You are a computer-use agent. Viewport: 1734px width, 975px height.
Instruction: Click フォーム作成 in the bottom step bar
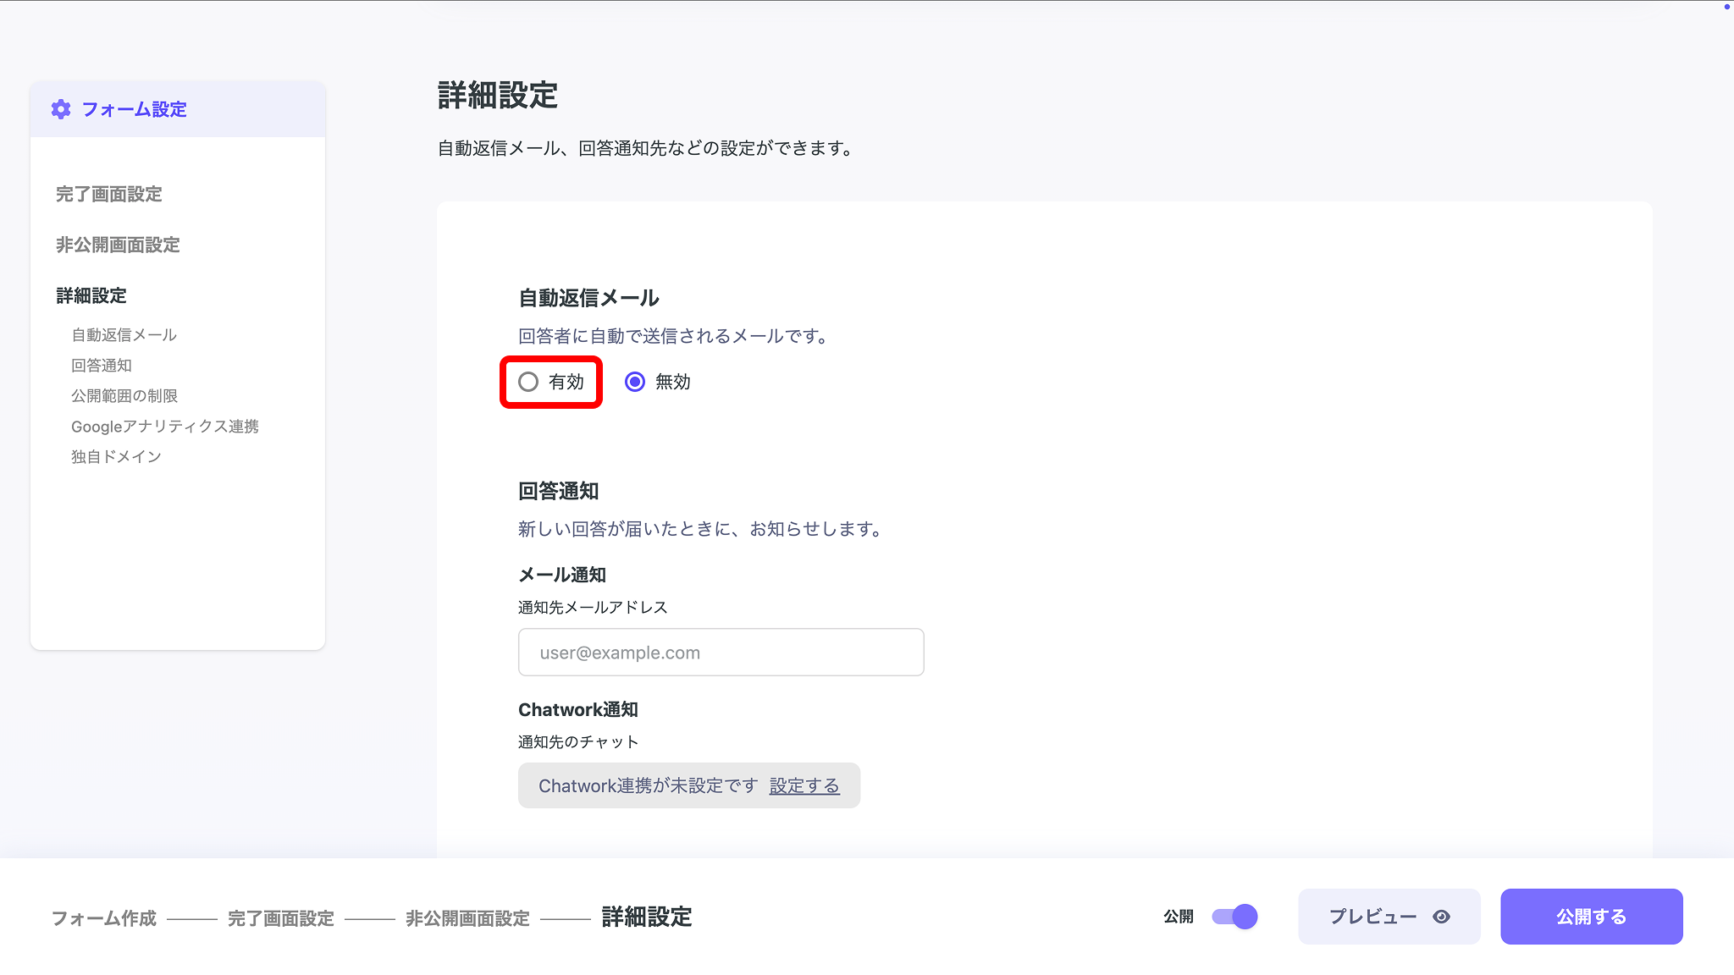click(104, 917)
